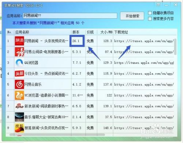Select the row named 新浪新闻-阅读最新时事热
183x143 pixels.
coord(90,106)
